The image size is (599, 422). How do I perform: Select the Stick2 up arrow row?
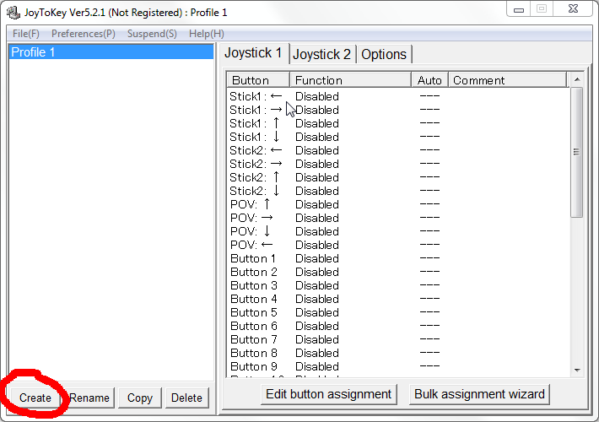coord(397,177)
